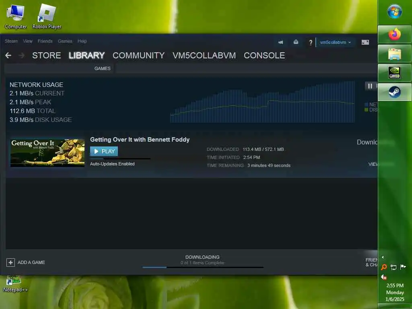The width and height of the screenshot is (412, 309).
Task: Switch to the LIBRARY tab
Action: 87,56
